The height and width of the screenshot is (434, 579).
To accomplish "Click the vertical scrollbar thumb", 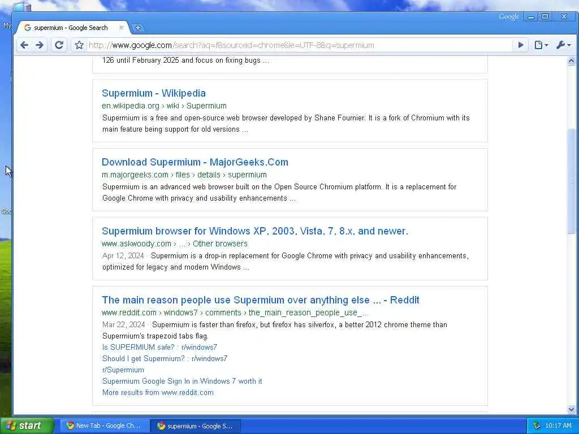I will click(x=571, y=181).
